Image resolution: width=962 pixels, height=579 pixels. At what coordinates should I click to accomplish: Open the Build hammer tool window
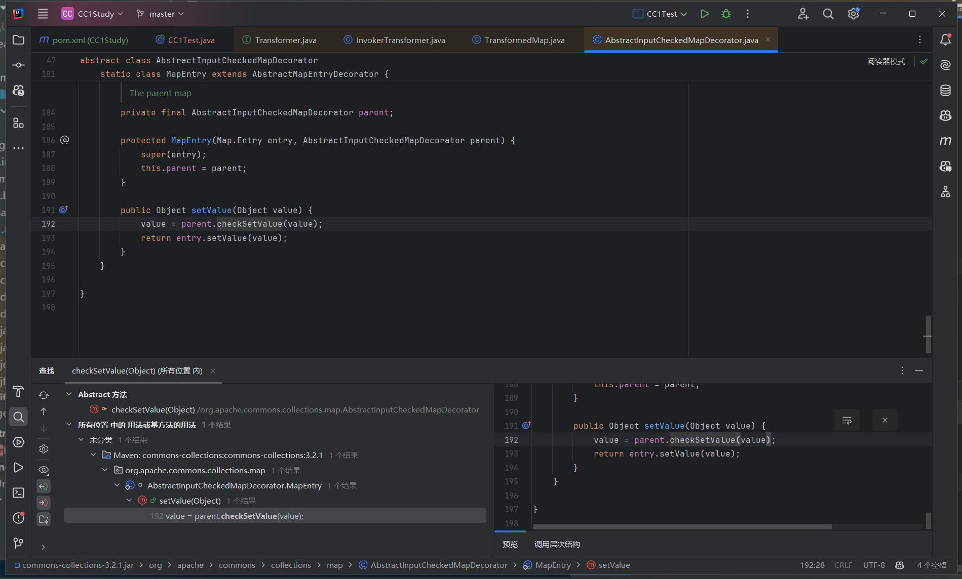(18, 391)
